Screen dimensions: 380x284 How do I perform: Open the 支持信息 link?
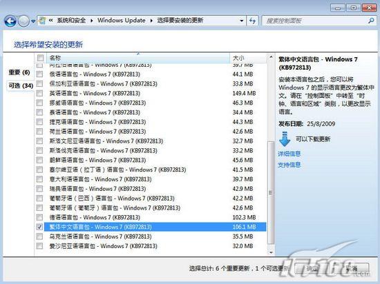point(289,165)
